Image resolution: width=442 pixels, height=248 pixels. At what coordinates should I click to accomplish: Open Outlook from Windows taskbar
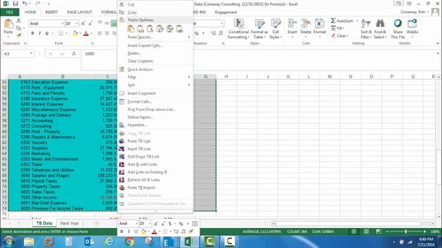click(89, 242)
